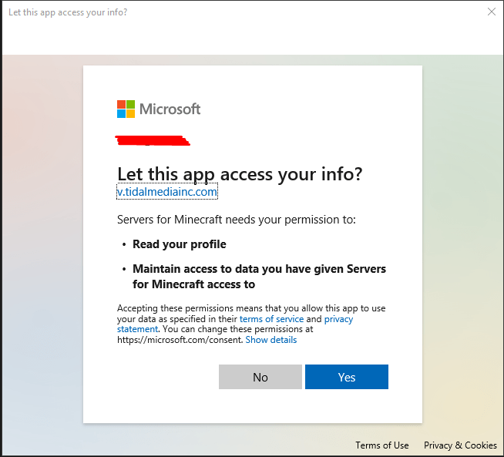
Task: Click the window title bar text
Action: coord(68,12)
